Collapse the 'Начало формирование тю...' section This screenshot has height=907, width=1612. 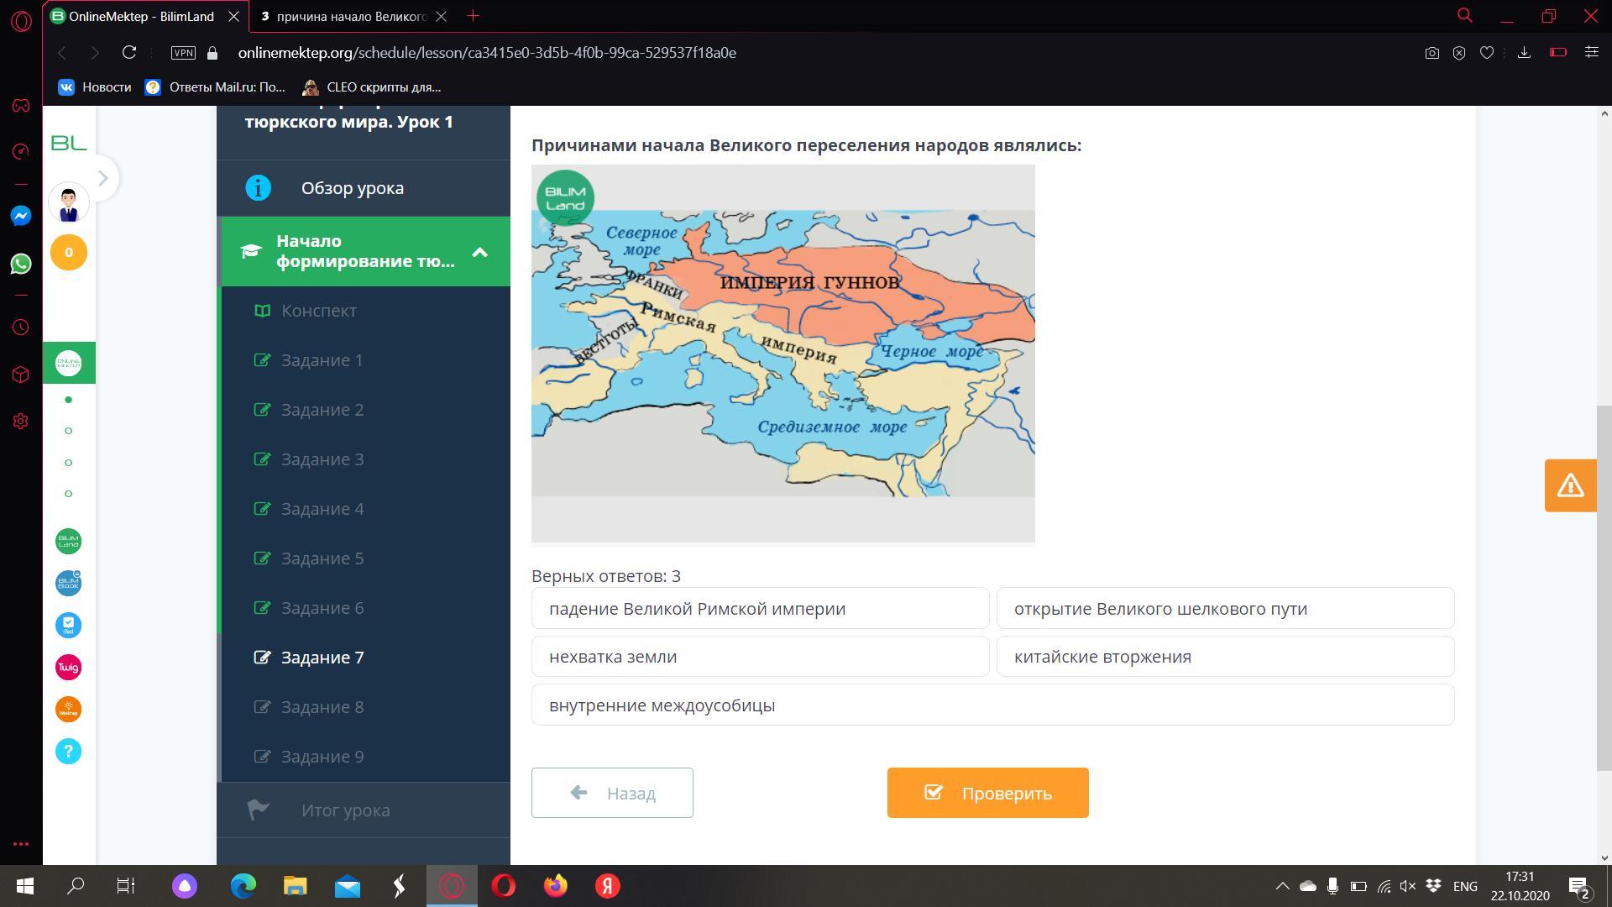point(479,252)
